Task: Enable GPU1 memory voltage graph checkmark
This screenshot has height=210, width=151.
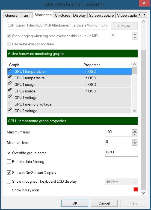Action: coord(10,103)
